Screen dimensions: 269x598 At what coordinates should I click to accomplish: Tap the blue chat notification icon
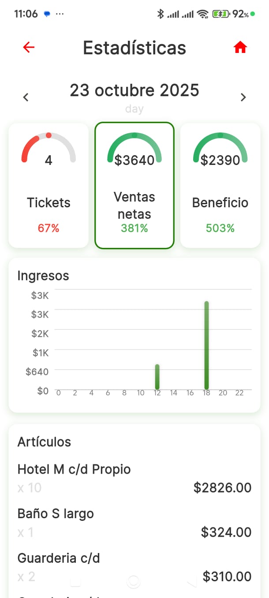tap(47, 14)
